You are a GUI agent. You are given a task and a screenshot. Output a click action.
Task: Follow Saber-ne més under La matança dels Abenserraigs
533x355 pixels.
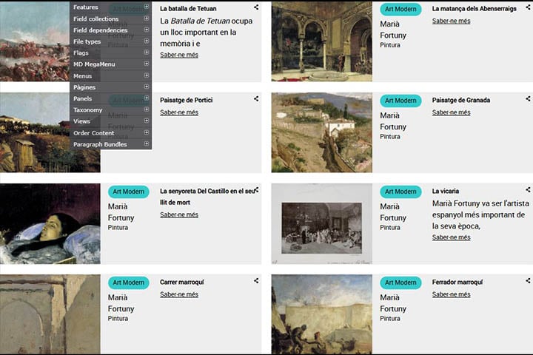451,21
